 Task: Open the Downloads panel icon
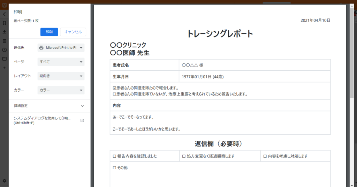click(4, 32)
